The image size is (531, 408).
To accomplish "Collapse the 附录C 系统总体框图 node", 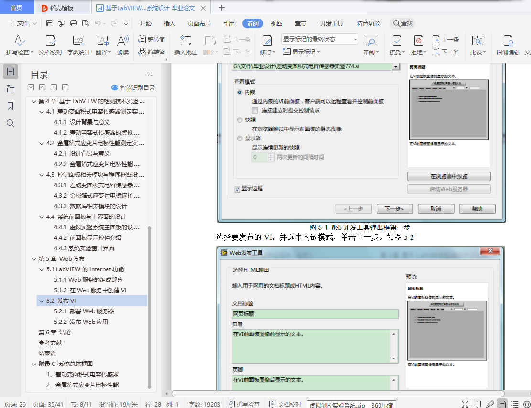I will 34,364.
